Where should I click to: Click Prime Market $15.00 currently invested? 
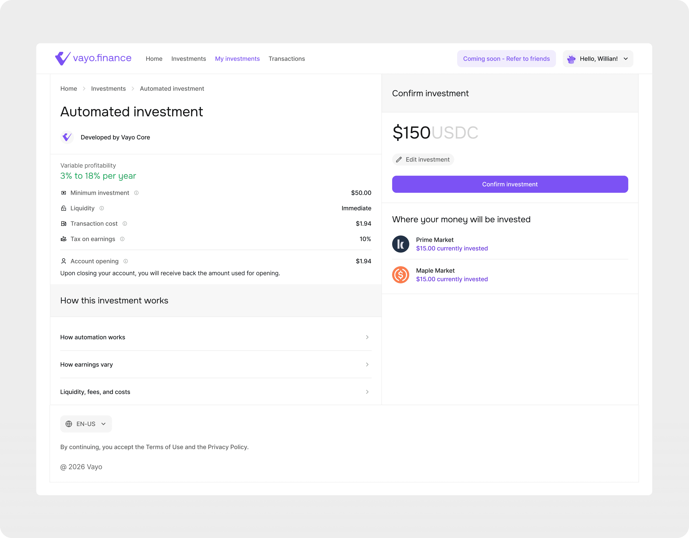tap(452, 248)
